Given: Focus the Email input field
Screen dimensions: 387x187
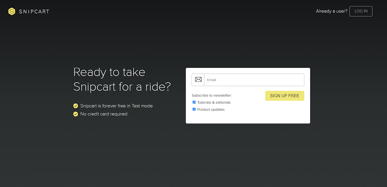Looking at the screenshot, I should pyautogui.click(x=253, y=80).
